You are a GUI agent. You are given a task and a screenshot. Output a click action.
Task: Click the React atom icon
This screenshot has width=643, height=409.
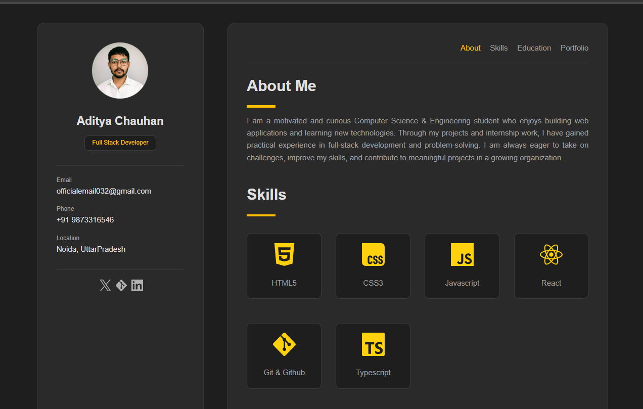pyautogui.click(x=551, y=254)
